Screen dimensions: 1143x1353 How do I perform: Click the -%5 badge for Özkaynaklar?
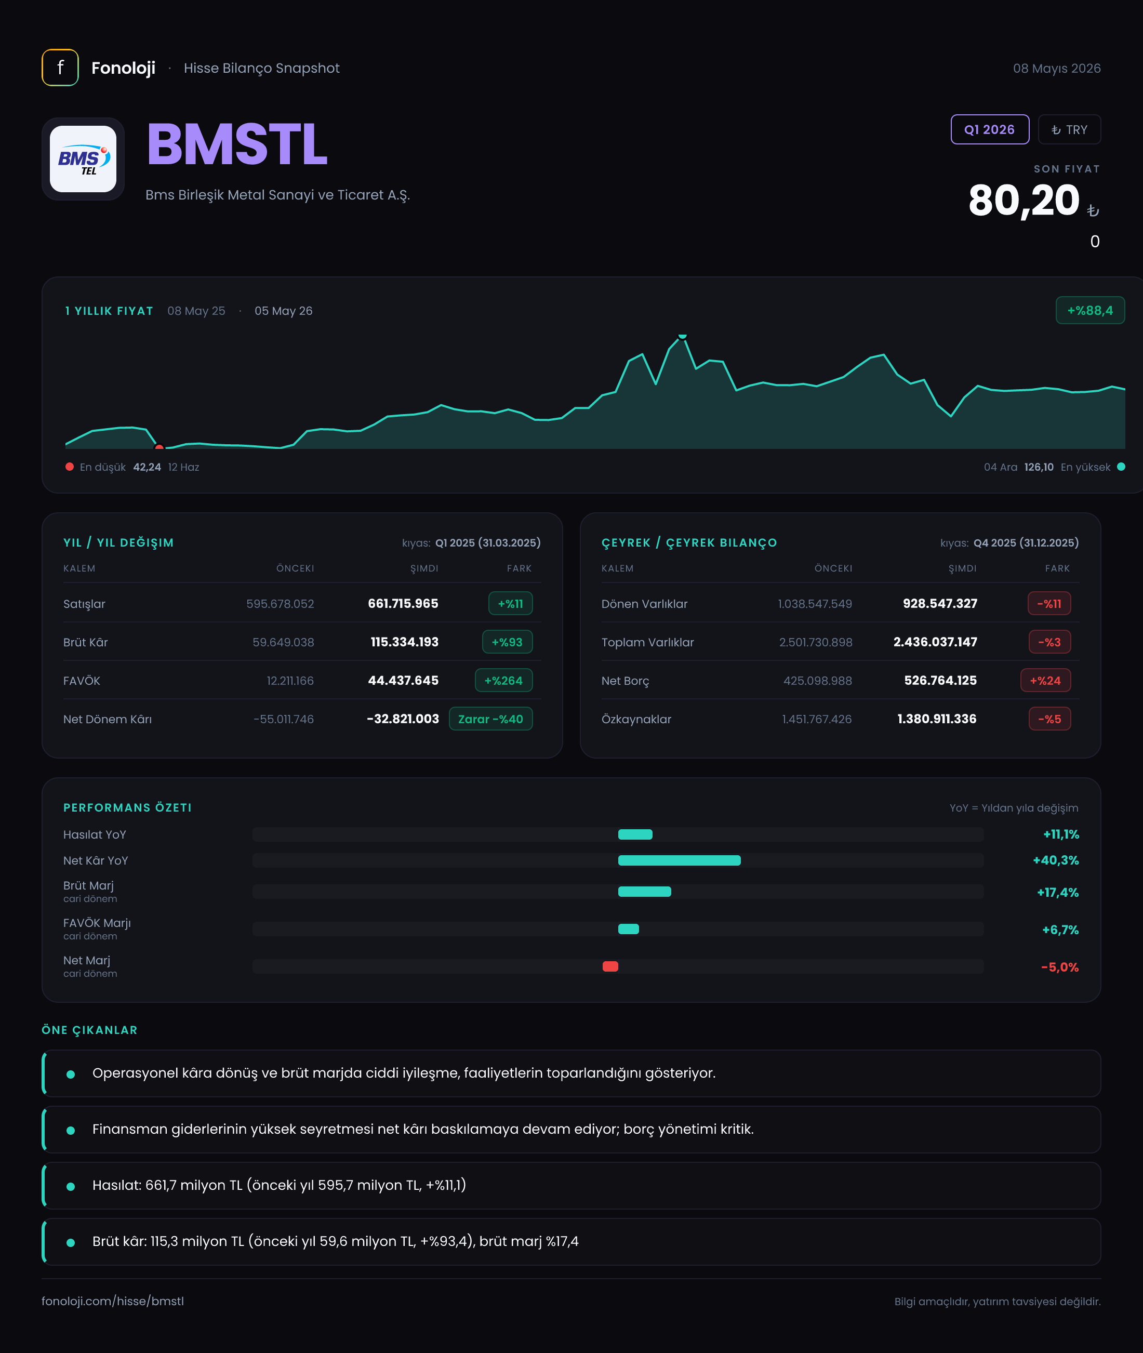(x=1049, y=719)
